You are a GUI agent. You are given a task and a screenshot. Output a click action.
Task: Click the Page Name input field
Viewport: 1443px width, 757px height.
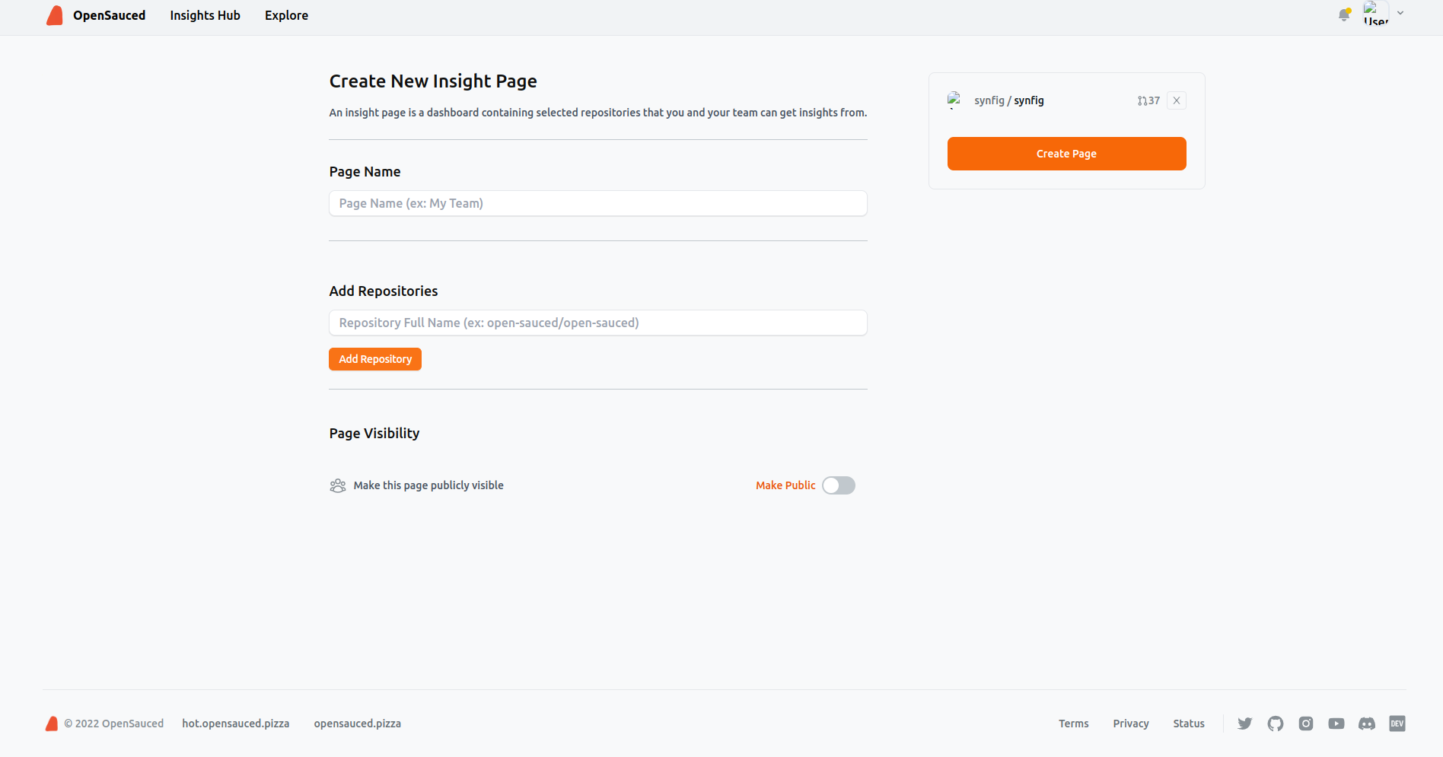(597, 203)
